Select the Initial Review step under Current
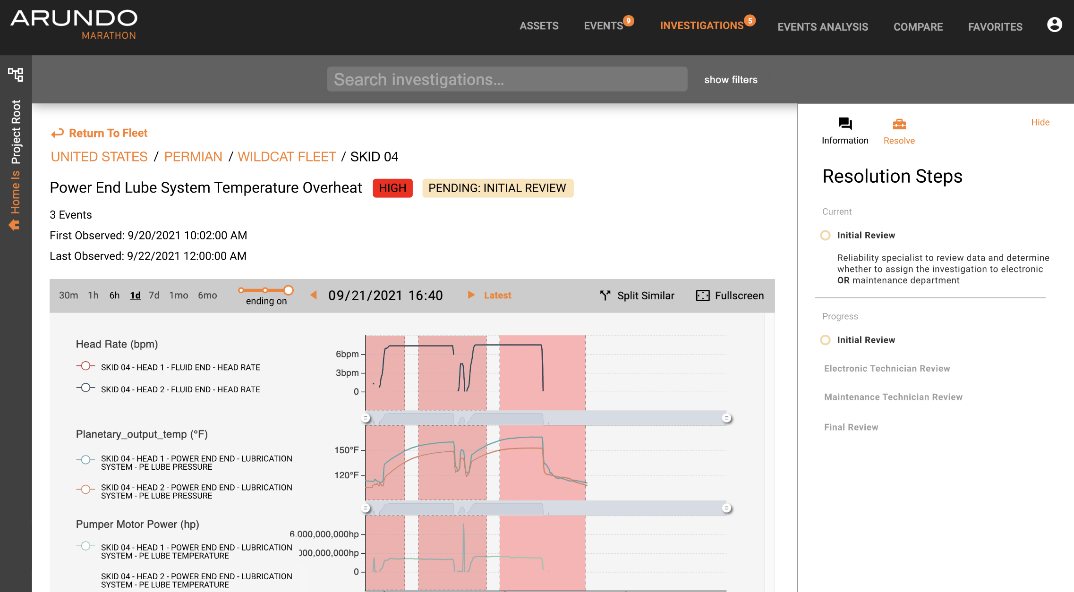 [866, 235]
